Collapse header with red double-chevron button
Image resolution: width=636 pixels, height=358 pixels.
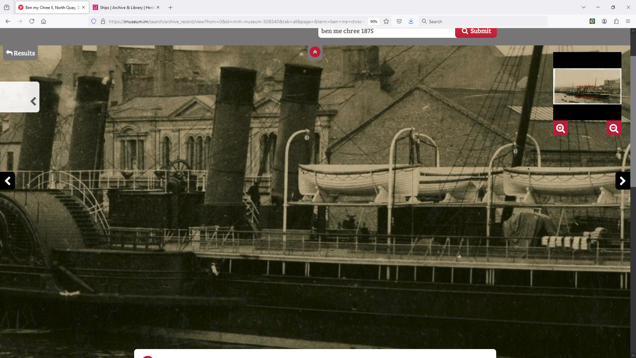coord(315,52)
